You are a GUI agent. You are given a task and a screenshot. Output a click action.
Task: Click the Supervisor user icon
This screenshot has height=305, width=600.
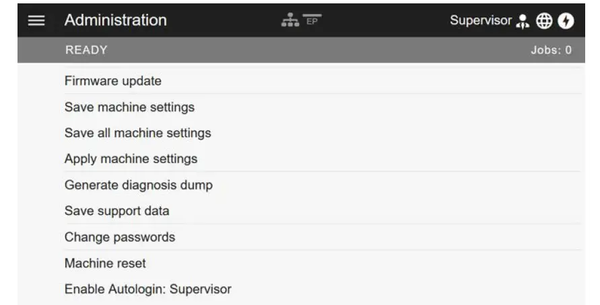(x=523, y=21)
